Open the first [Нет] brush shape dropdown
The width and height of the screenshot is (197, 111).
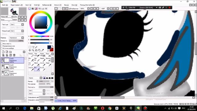point(37,90)
